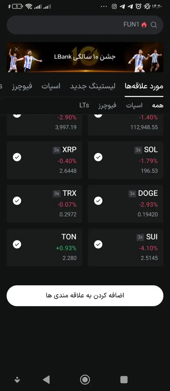Image resolution: width=170 pixels, height=391 pixels.
Task: Tap the FUN1 search field
Action: [78, 25]
